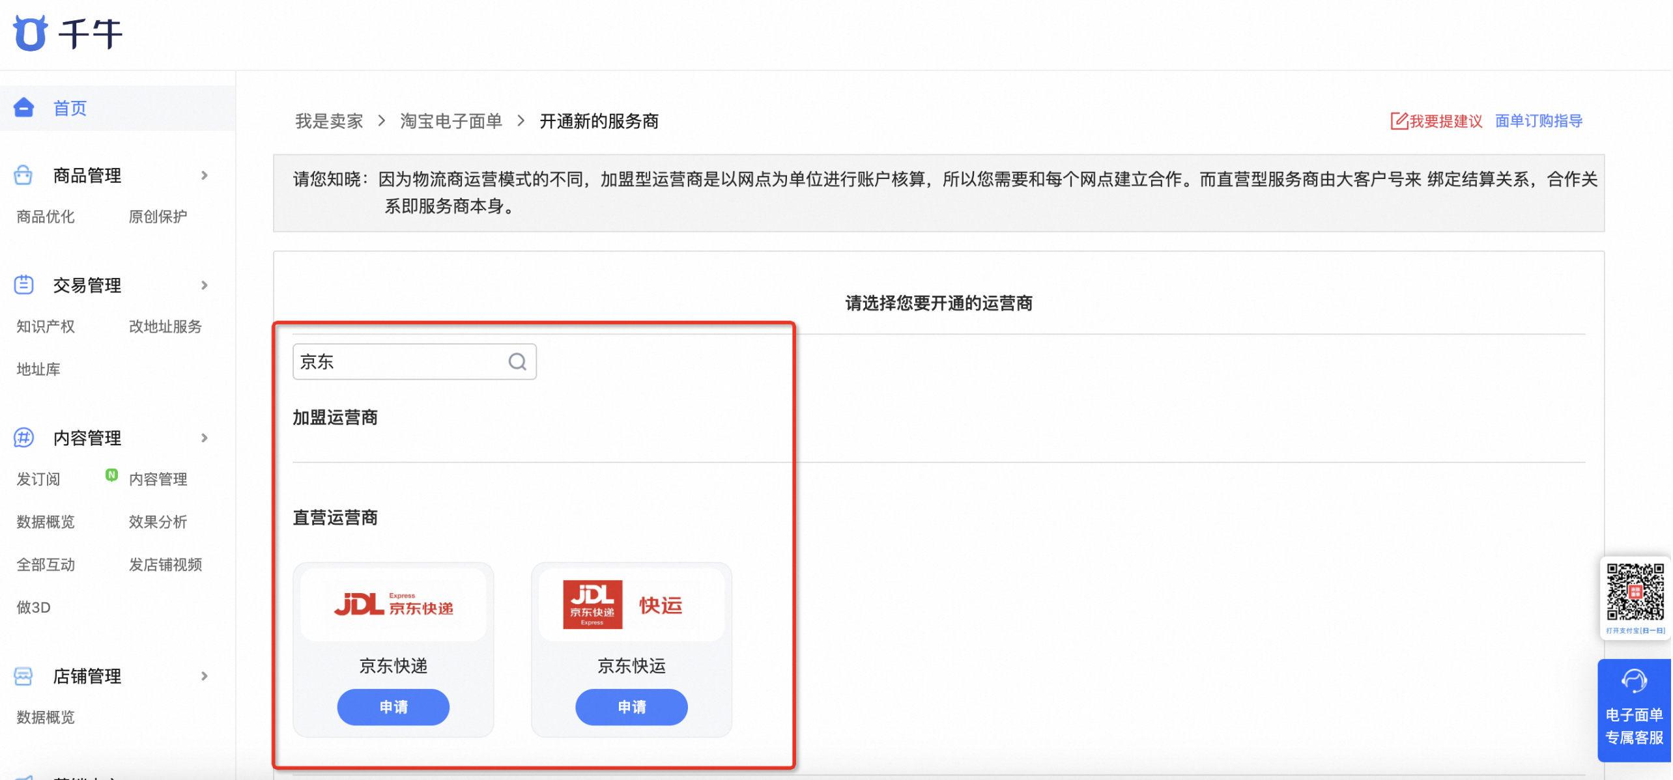This screenshot has height=780, width=1673.
Task: Go to 原创保护
Action: tap(158, 217)
